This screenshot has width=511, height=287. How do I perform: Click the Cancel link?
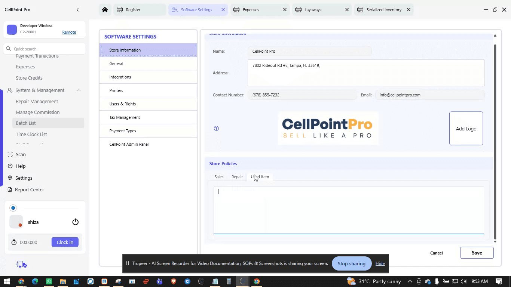click(x=437, y=253)
